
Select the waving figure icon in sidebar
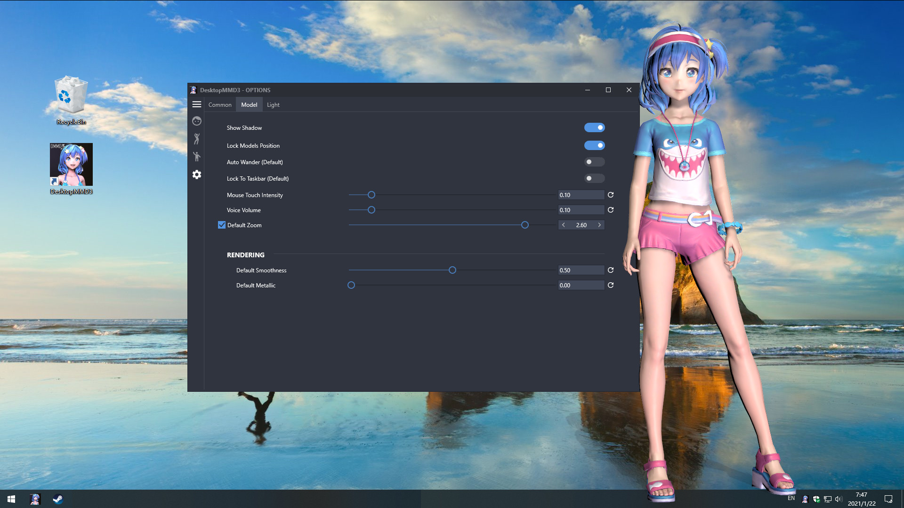197,157
